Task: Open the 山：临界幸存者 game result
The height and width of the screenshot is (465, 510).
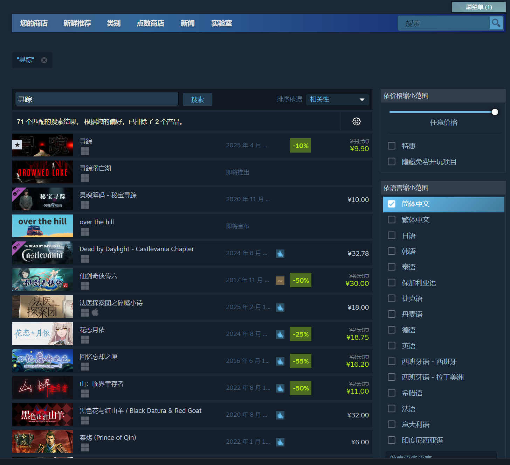Action: pyautogui.click(x=192, y=388)
